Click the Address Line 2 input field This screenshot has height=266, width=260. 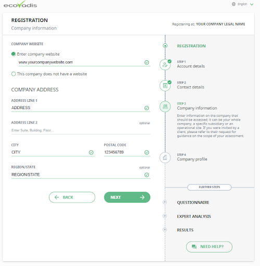pyautogui.click(x=81, y=130)
